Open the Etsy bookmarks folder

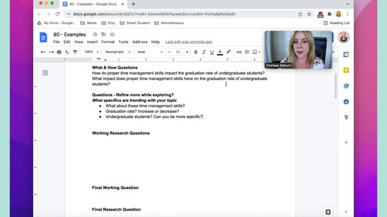109,23
